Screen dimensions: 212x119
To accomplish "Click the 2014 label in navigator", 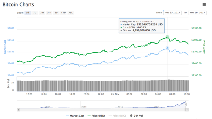I will [x=47, y=107].
